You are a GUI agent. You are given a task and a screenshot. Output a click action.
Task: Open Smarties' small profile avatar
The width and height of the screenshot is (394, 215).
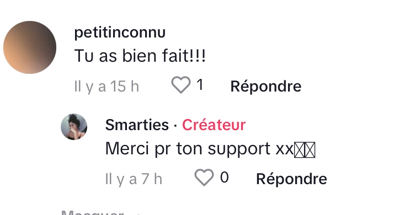point(74,127)
